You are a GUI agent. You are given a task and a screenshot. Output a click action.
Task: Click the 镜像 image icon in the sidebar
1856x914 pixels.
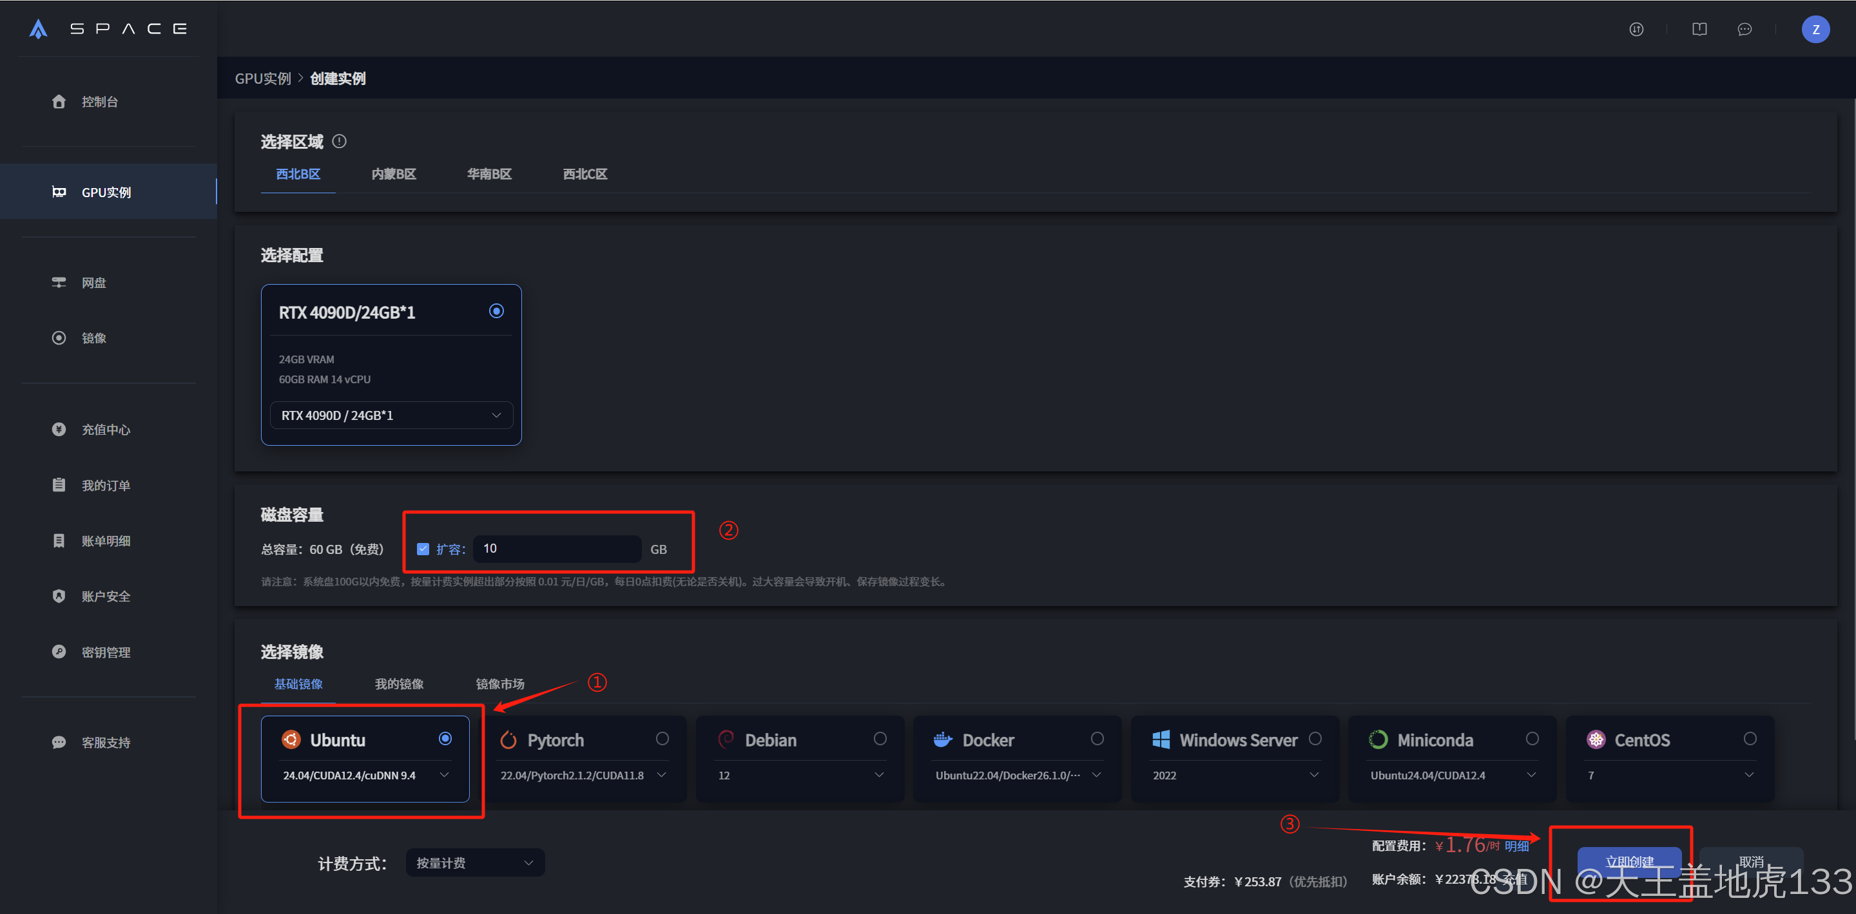click(x=59, y=338)
